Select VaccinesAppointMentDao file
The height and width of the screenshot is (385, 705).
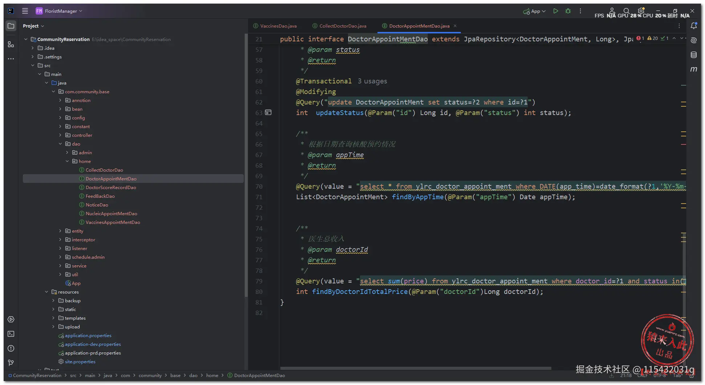coord(113,222)
